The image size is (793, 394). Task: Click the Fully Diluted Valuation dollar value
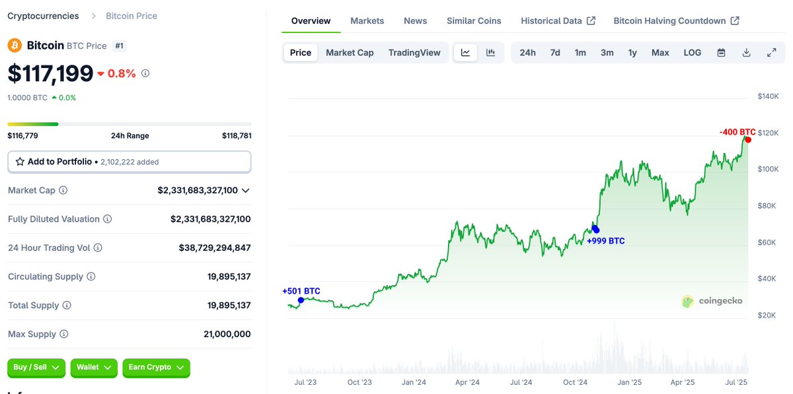click(x=211, y=219)
